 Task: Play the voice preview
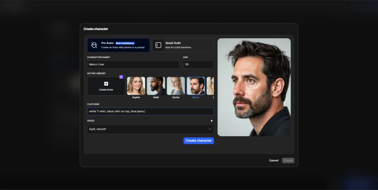pos(212,121)
